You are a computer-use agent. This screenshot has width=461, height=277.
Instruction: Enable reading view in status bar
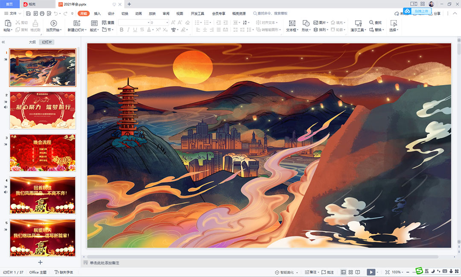click(358, 272)
